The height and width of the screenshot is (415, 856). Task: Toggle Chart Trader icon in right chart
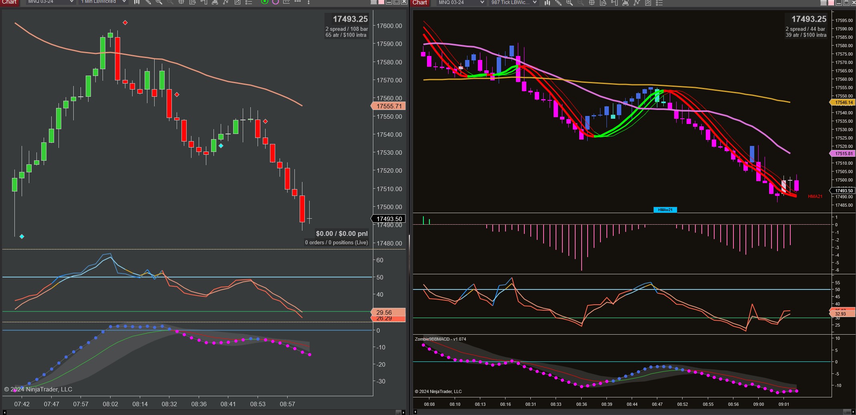pos(614,2)
